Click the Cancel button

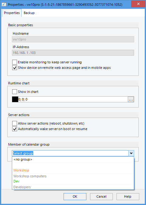point(101,196)
